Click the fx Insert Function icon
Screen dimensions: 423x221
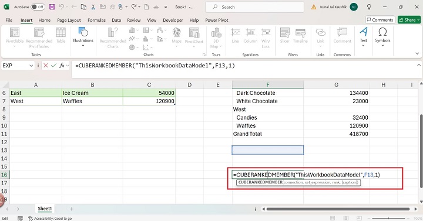[x=62, y=66]
